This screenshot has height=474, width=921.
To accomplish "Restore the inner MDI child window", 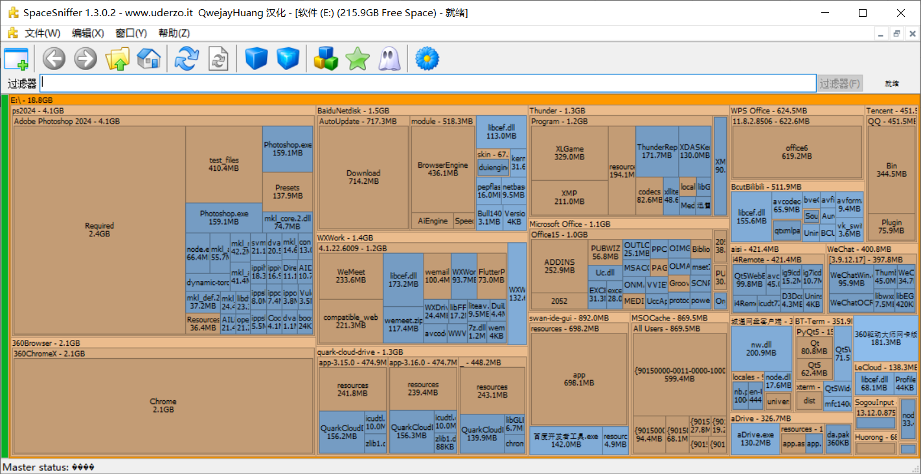I will point(896,33).
